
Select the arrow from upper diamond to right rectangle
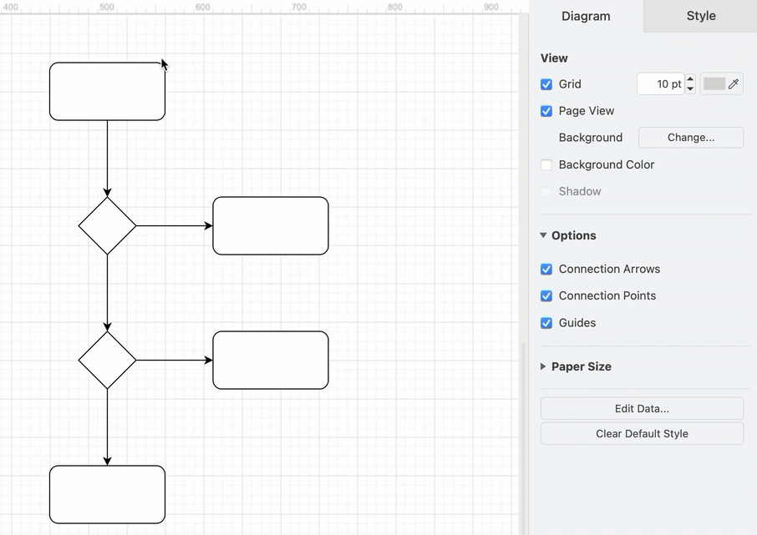coord(175,226)
